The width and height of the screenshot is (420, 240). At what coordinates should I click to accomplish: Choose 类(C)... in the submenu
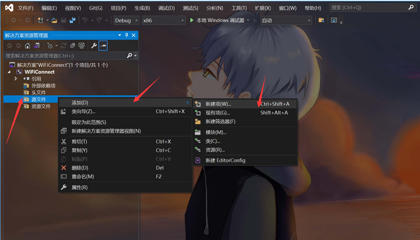tap(245, 141)
